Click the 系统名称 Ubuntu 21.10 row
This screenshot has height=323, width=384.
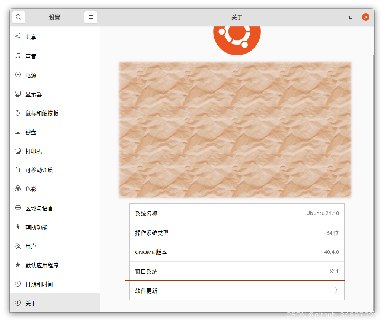(x=237, y=213)
